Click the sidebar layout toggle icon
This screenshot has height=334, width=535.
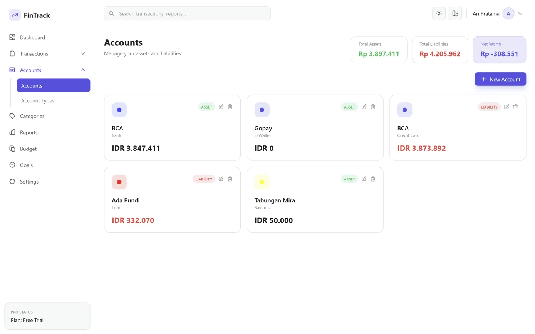tap(455, 13)
